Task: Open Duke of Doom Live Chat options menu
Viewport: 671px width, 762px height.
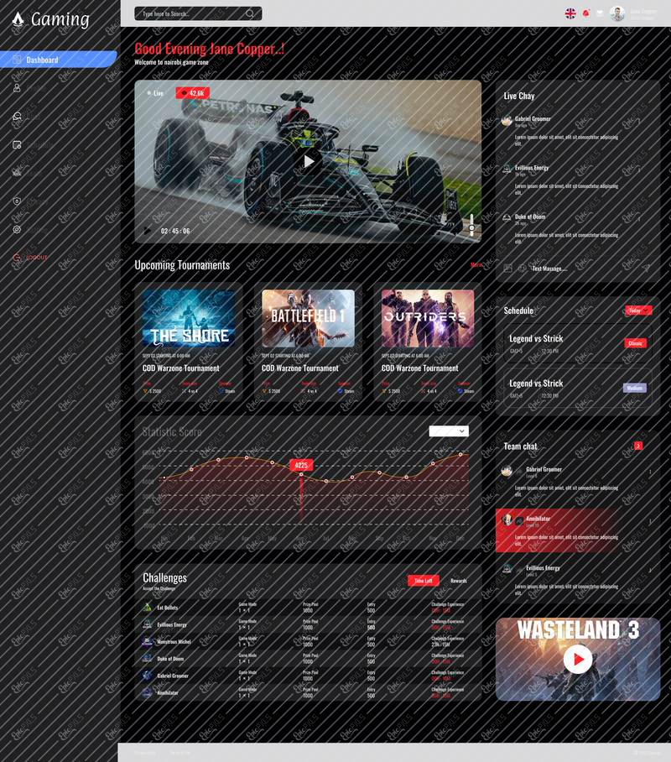Action: point(639,219)
